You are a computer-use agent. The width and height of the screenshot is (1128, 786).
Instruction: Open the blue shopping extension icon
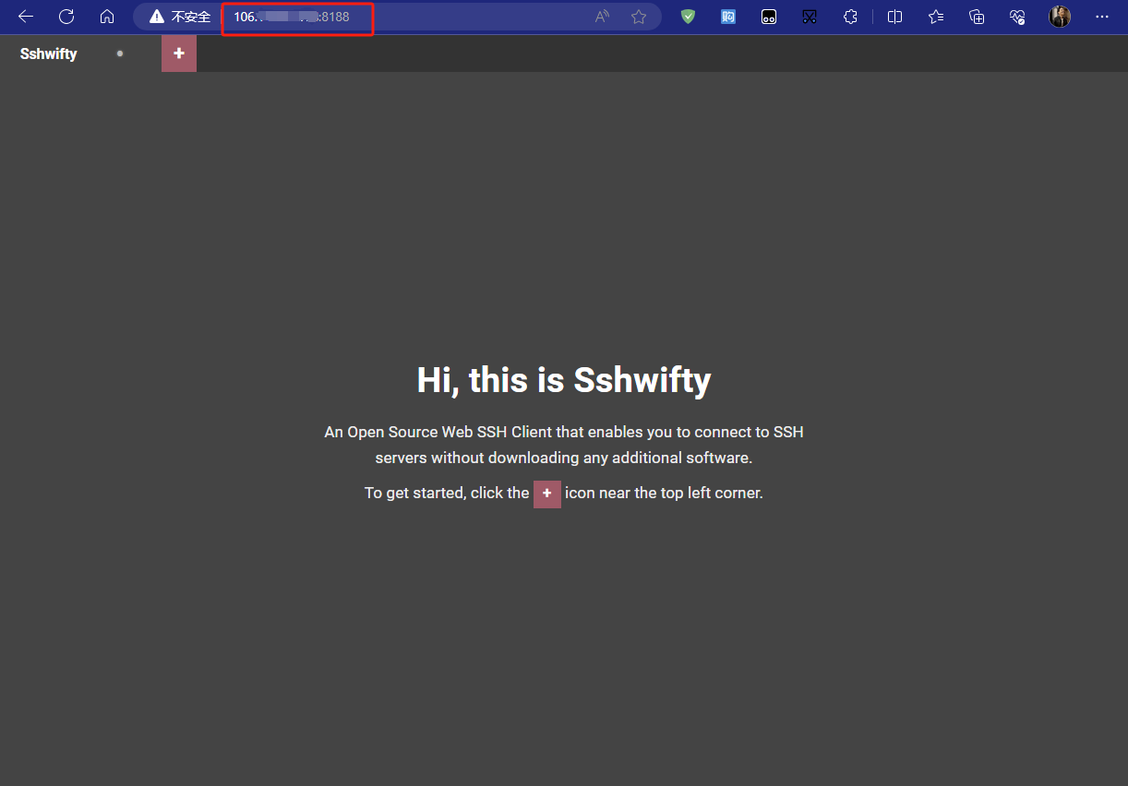pyautogui.click(x=728, y=17)
